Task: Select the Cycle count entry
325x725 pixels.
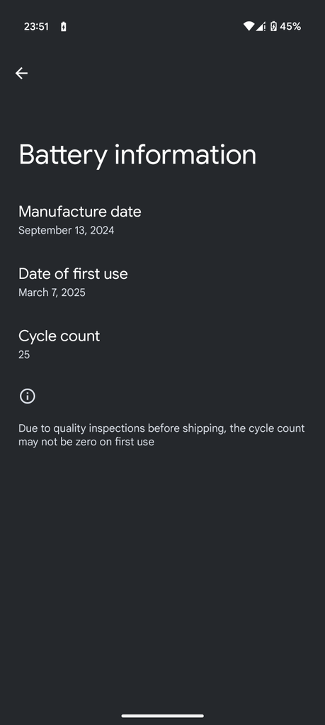Action: point(162,344)
